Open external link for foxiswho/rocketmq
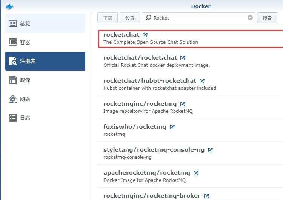The height and width of the screenshot is (200, 283). [x=172, y=127]
